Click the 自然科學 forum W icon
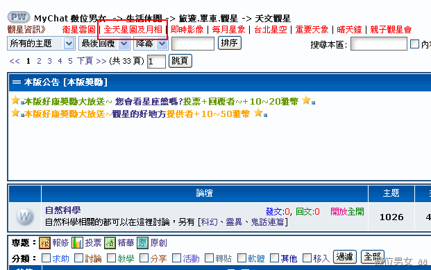The width and height of the screenshot is (431, 270). click(25, 217)
